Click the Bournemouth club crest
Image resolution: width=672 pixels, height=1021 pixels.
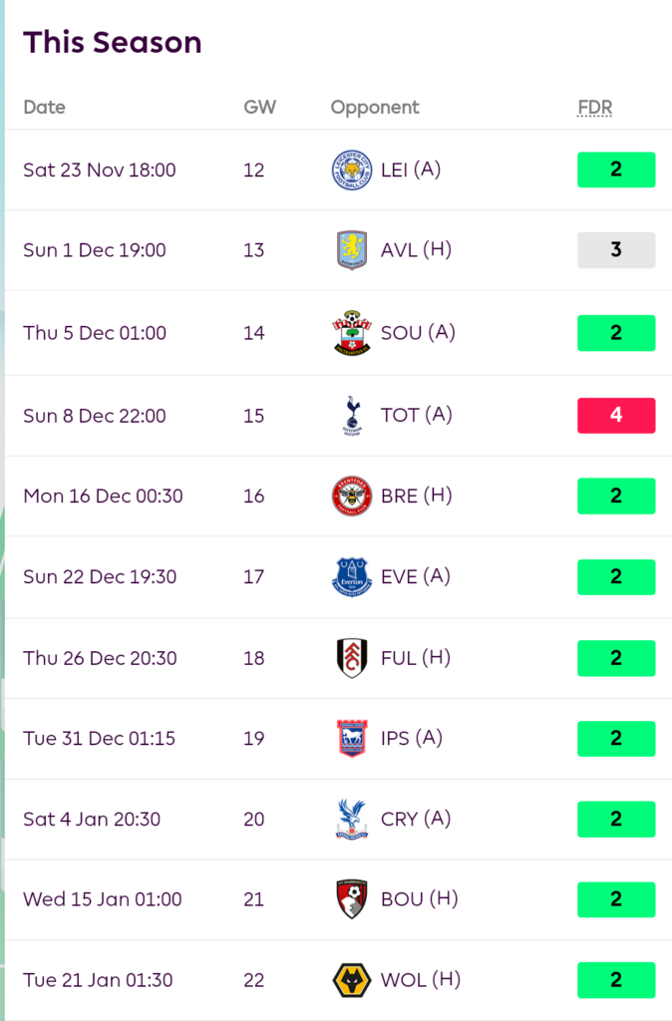tap(351, 899)
